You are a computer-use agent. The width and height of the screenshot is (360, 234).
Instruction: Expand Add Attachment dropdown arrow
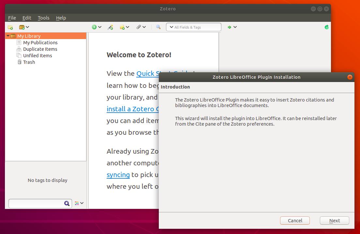tap(144, 27)
